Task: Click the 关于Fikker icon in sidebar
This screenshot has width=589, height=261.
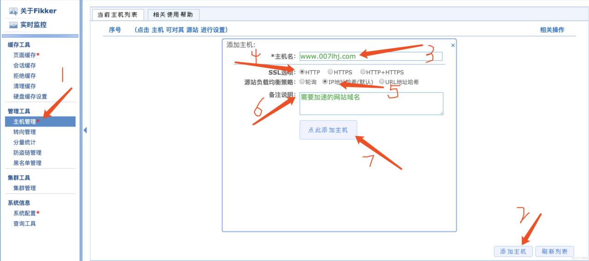Action: coord(13,11)
